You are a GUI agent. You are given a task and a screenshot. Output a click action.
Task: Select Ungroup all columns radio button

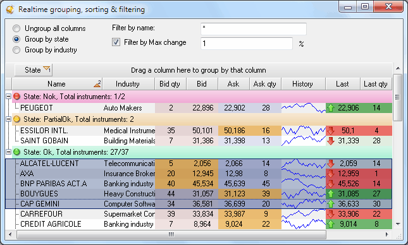[16, 28]
